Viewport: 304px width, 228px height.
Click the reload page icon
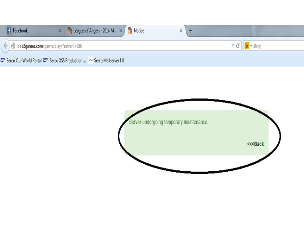pos(238,46)
